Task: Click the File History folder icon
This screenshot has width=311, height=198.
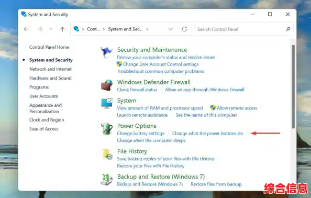Action: point(107,154)
